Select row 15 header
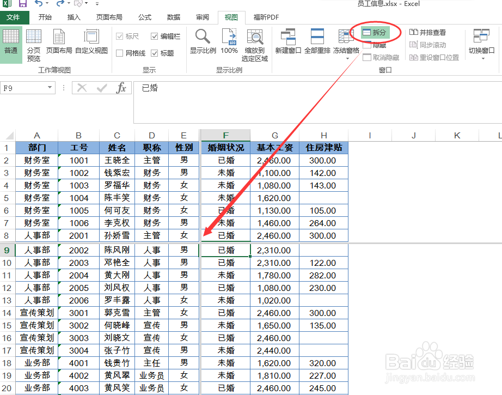502x395 pixels. [7, 325]
